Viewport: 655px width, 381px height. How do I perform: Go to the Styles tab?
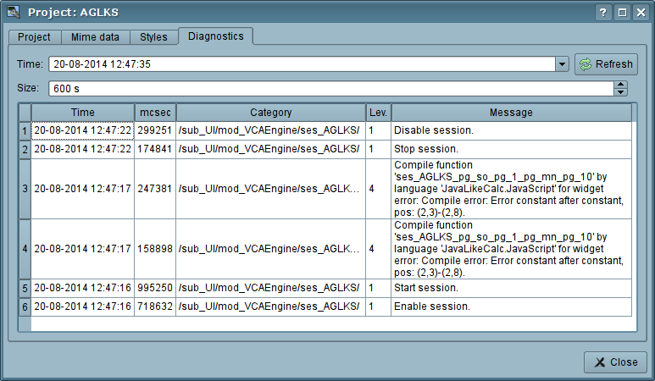[153, 37]
